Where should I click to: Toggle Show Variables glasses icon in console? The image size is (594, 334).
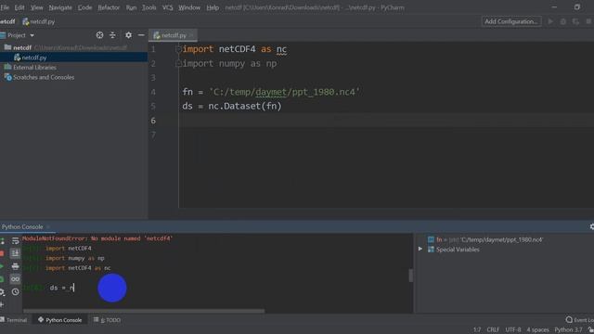pyautogui.click(x=15, y=279)
